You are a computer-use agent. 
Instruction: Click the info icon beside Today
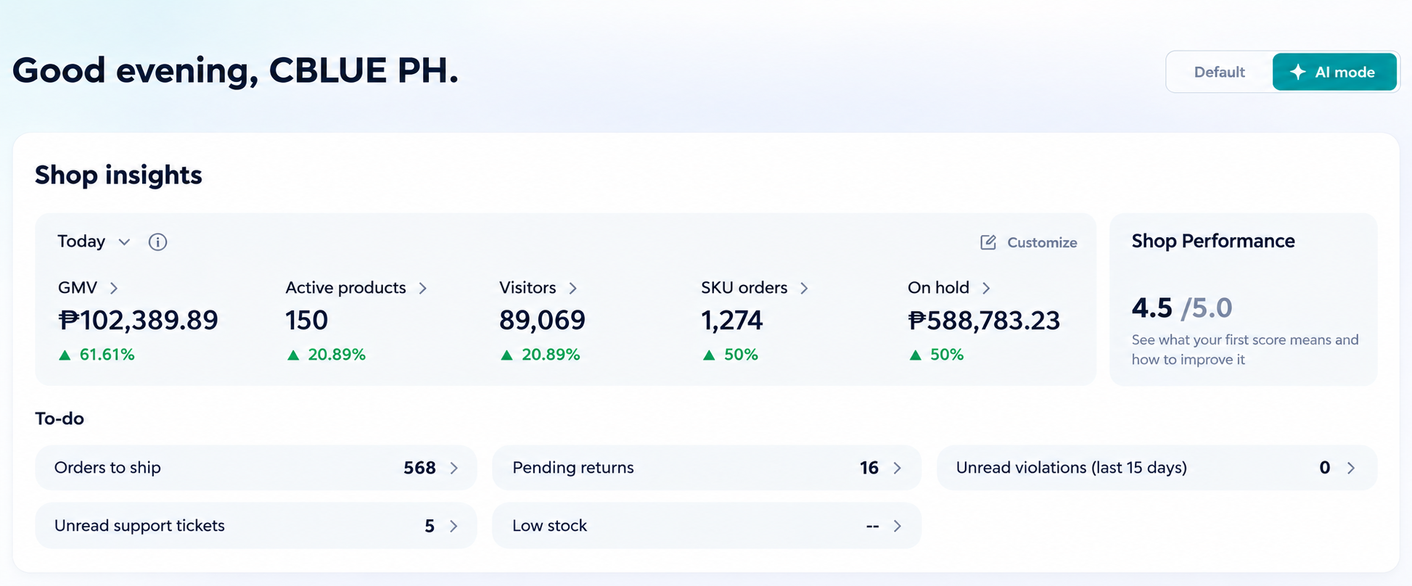click(157, 242)
